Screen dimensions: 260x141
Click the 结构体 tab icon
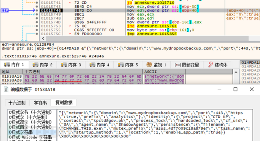click(x=210, y=64)
